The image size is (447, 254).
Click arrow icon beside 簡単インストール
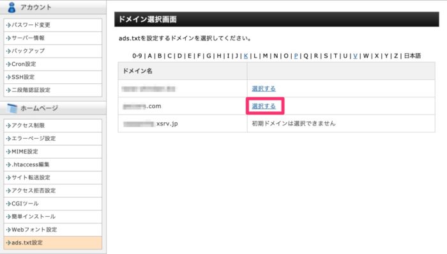pyautogui.click(x=8, y=217)
